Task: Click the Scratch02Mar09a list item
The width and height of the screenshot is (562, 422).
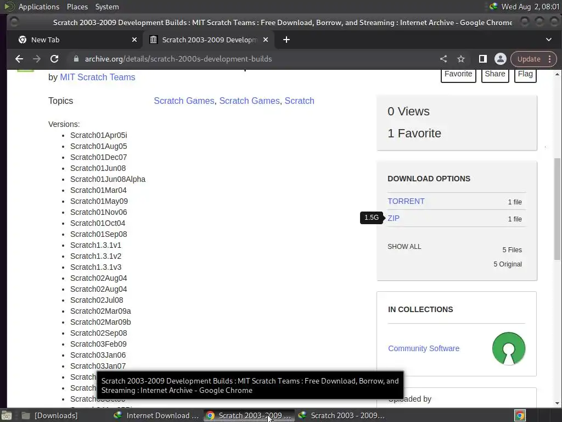Action: click(x=101, y=311)
